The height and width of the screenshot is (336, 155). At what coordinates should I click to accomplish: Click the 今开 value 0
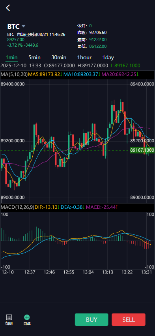point(90,26)
